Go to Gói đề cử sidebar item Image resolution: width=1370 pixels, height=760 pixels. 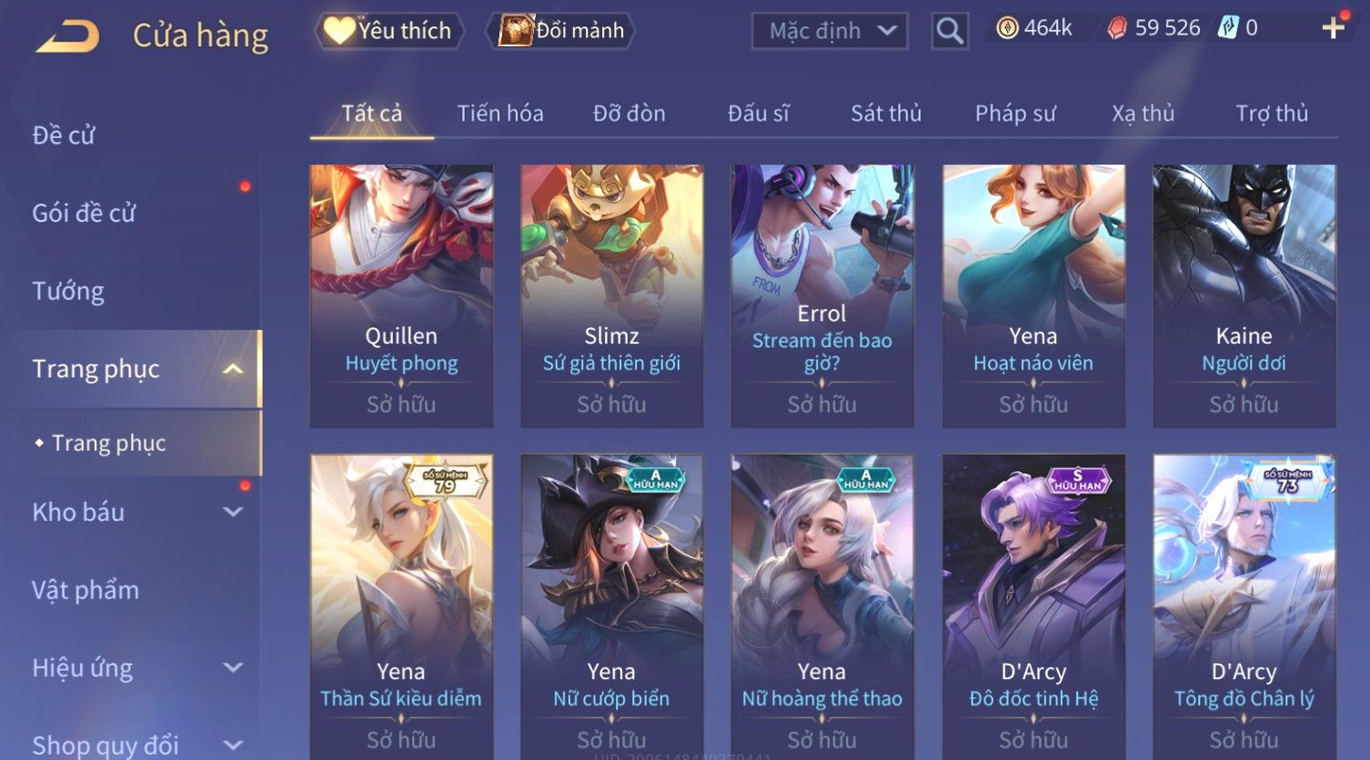pos(84,213)
